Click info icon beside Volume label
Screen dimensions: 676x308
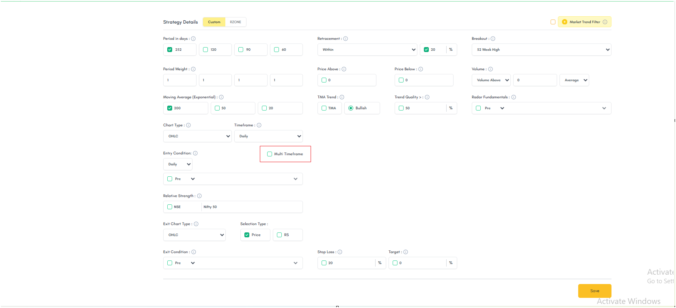click(x=490, y=69)
